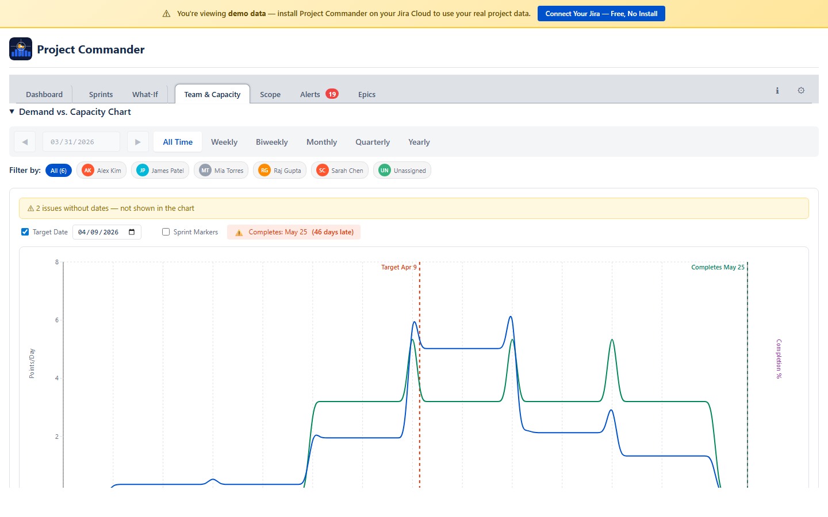The height and width of the screenshot is (517, 828).
Task: Open settings with the gear icon
Action: coord(801,90)
